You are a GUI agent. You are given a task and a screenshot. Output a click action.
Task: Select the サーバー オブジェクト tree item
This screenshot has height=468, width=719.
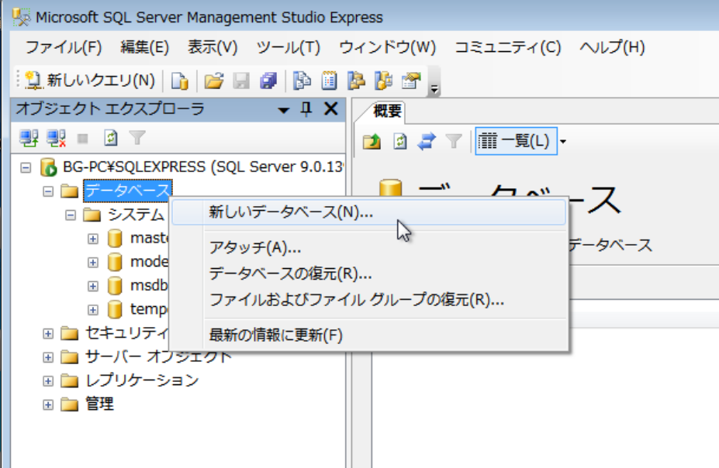[159, 357]
